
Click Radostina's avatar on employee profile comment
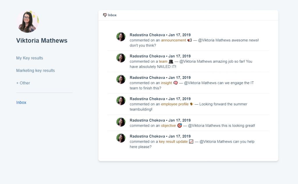121,101
